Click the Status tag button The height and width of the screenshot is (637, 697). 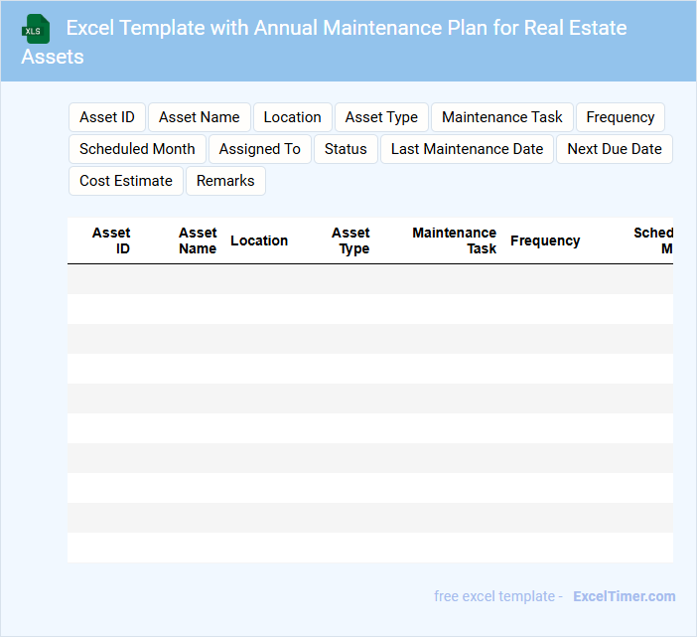346,149
